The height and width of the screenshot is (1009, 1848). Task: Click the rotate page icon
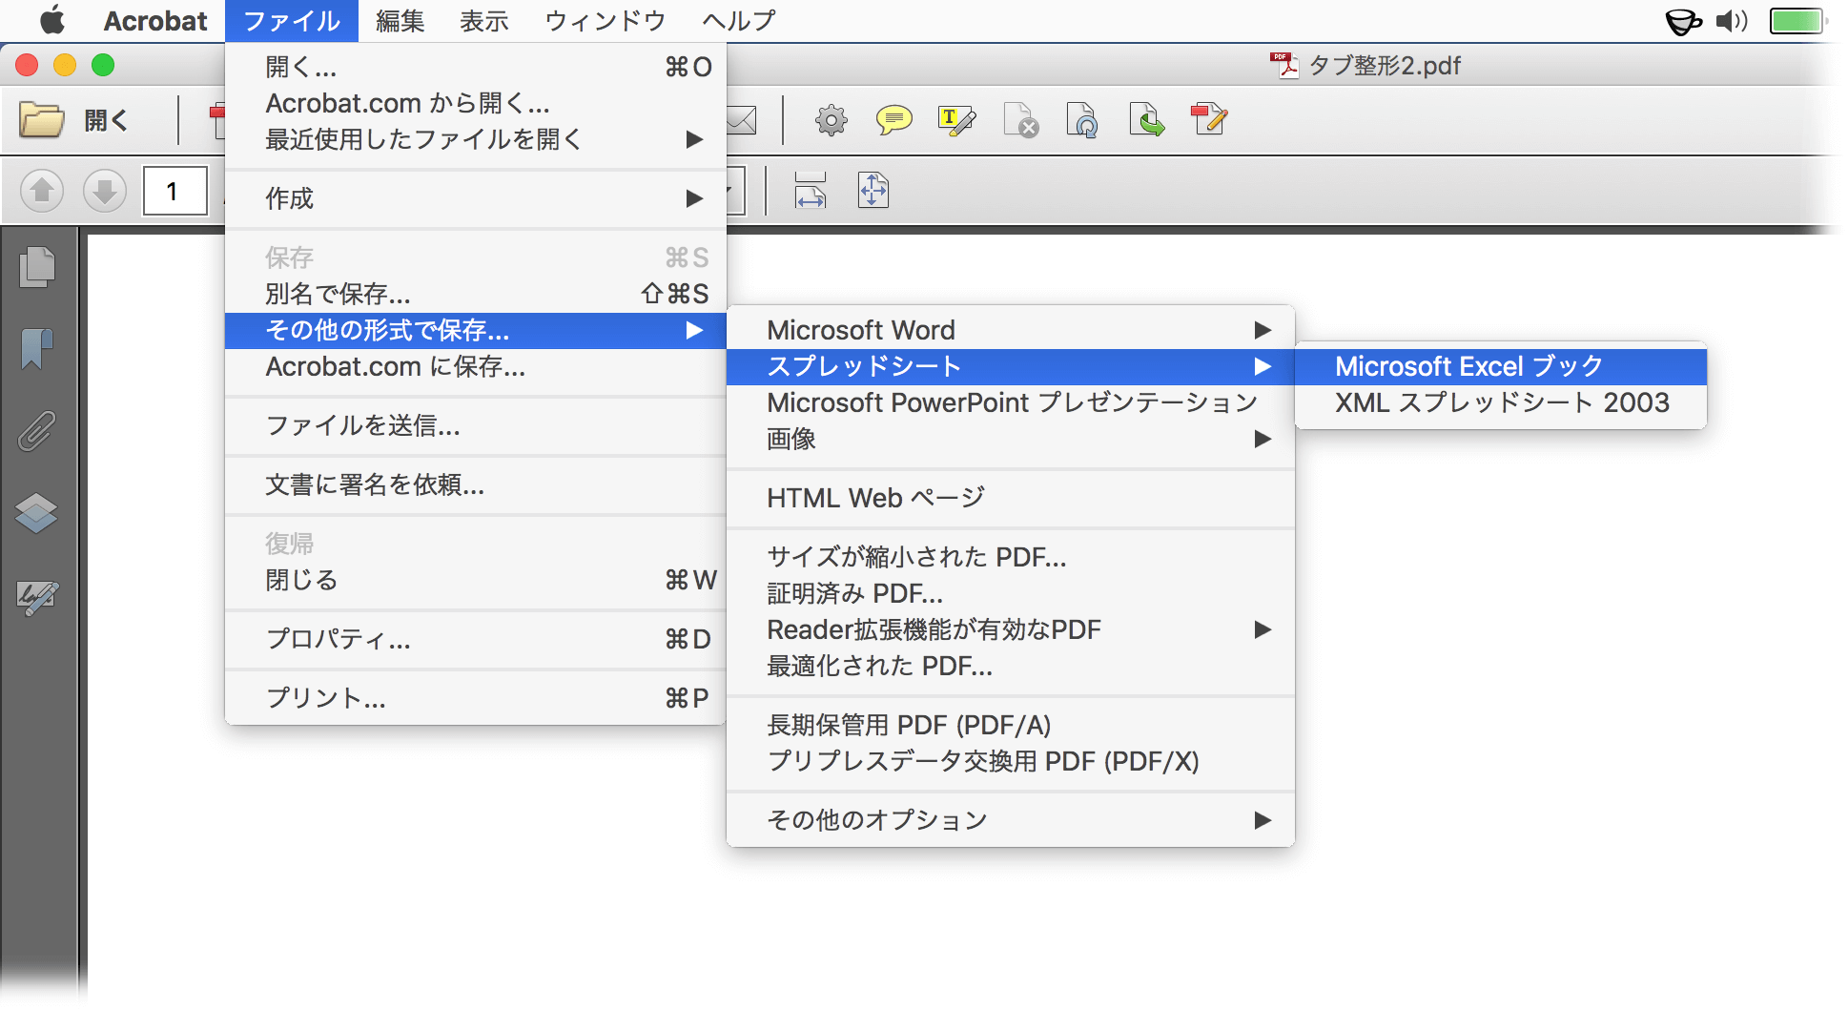1082,121
